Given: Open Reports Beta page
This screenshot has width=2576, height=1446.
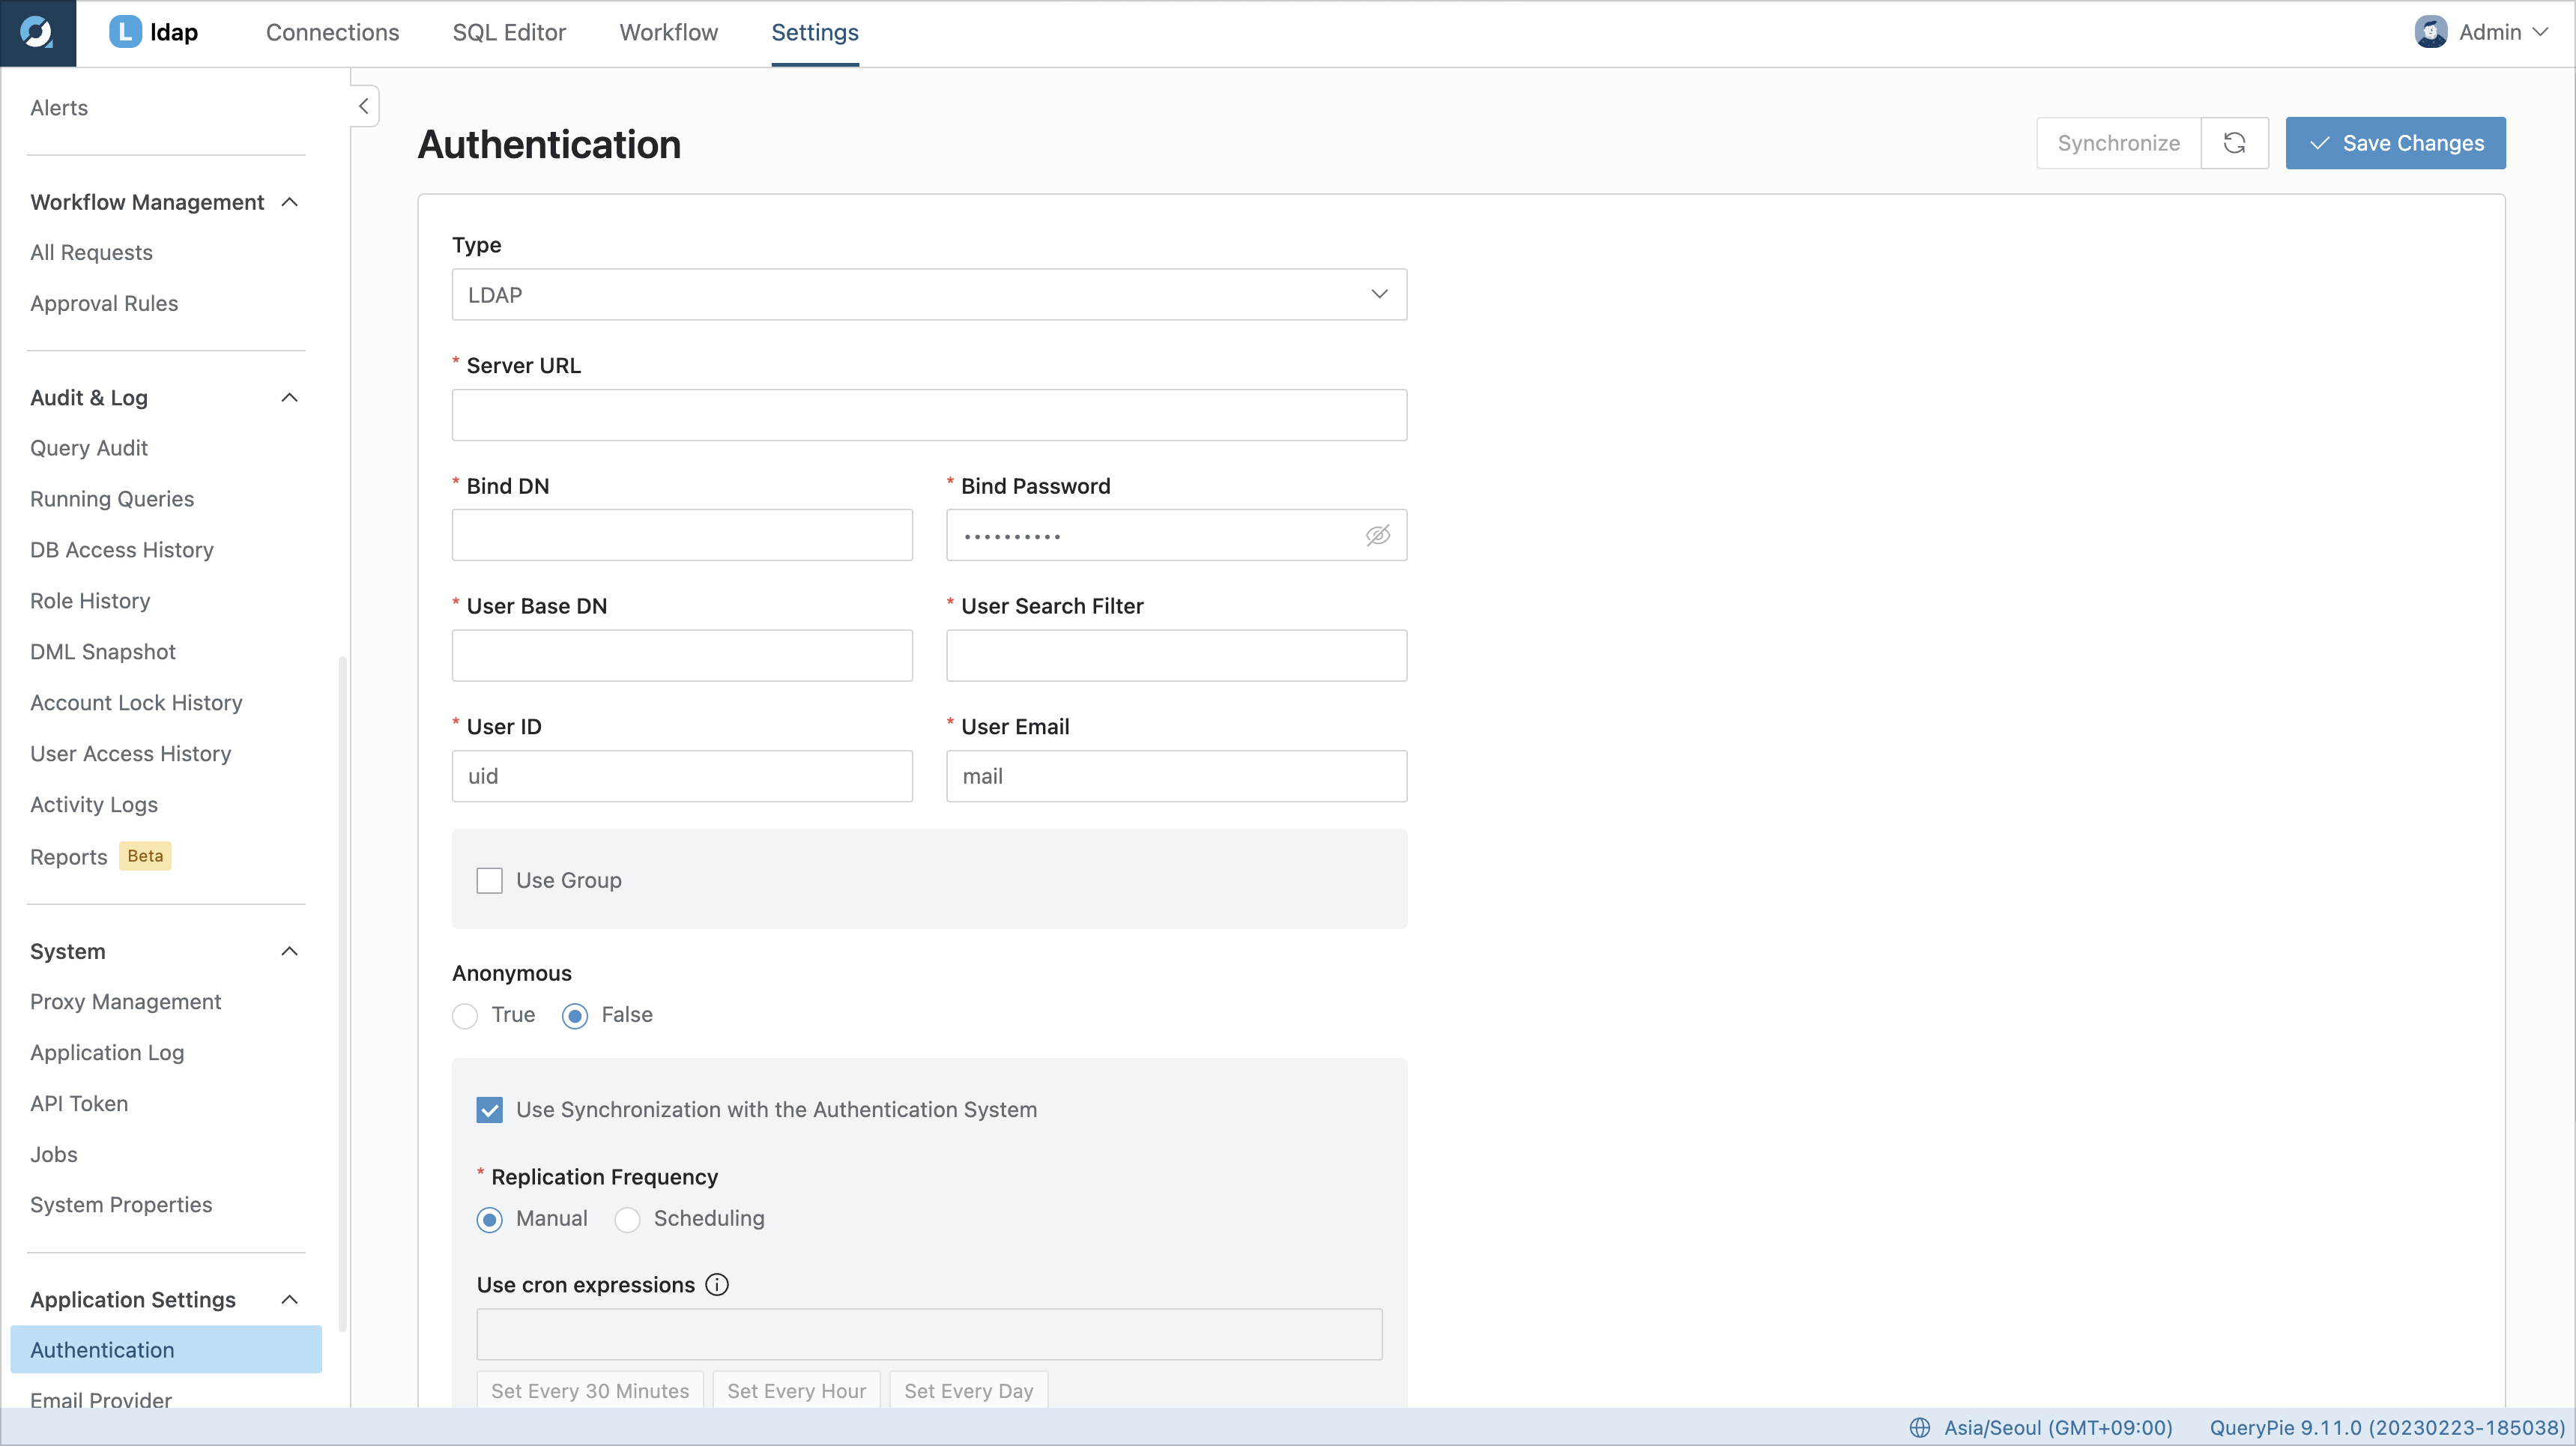Looking at the screenshot, I should pyautogui.click(x=101, y=857).
